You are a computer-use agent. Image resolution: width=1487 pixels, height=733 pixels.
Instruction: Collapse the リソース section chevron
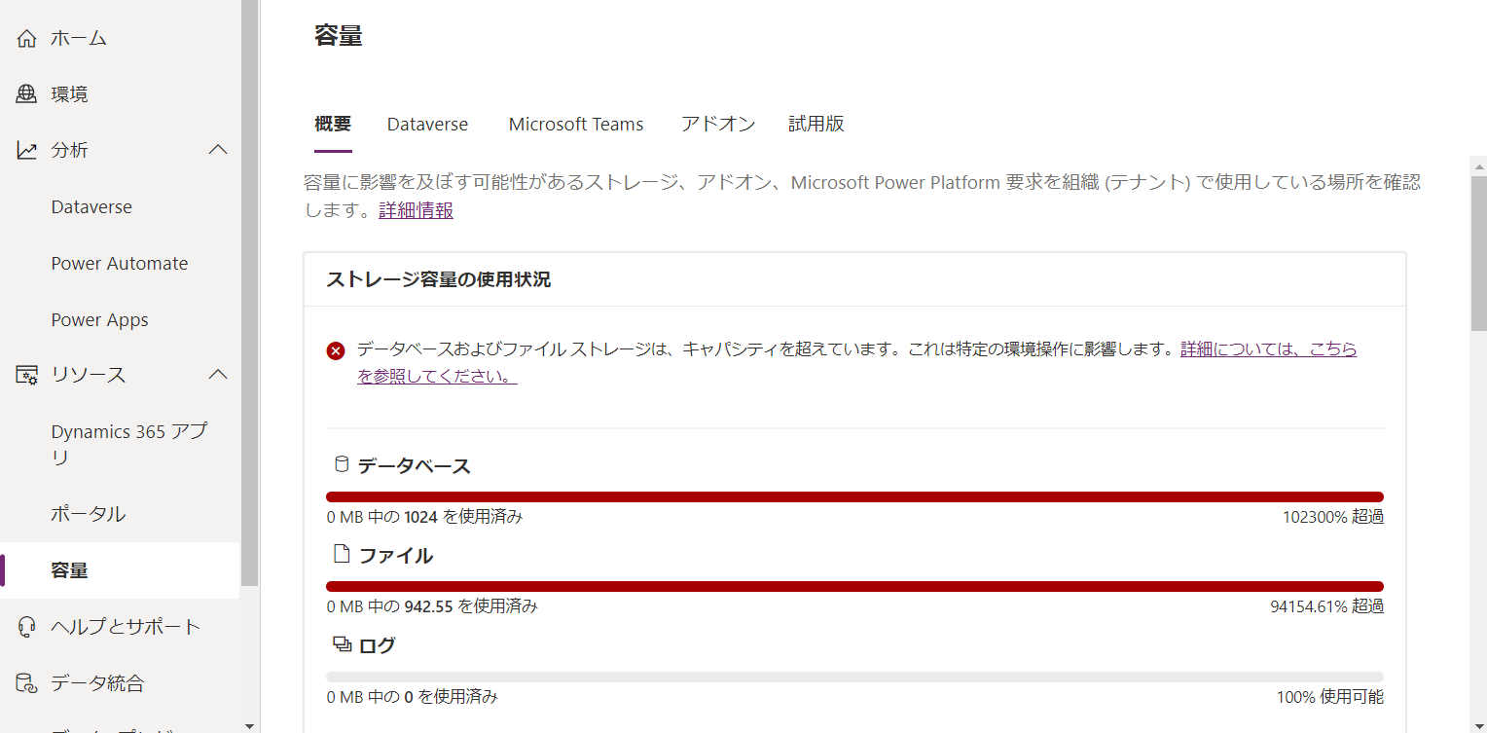218,374
